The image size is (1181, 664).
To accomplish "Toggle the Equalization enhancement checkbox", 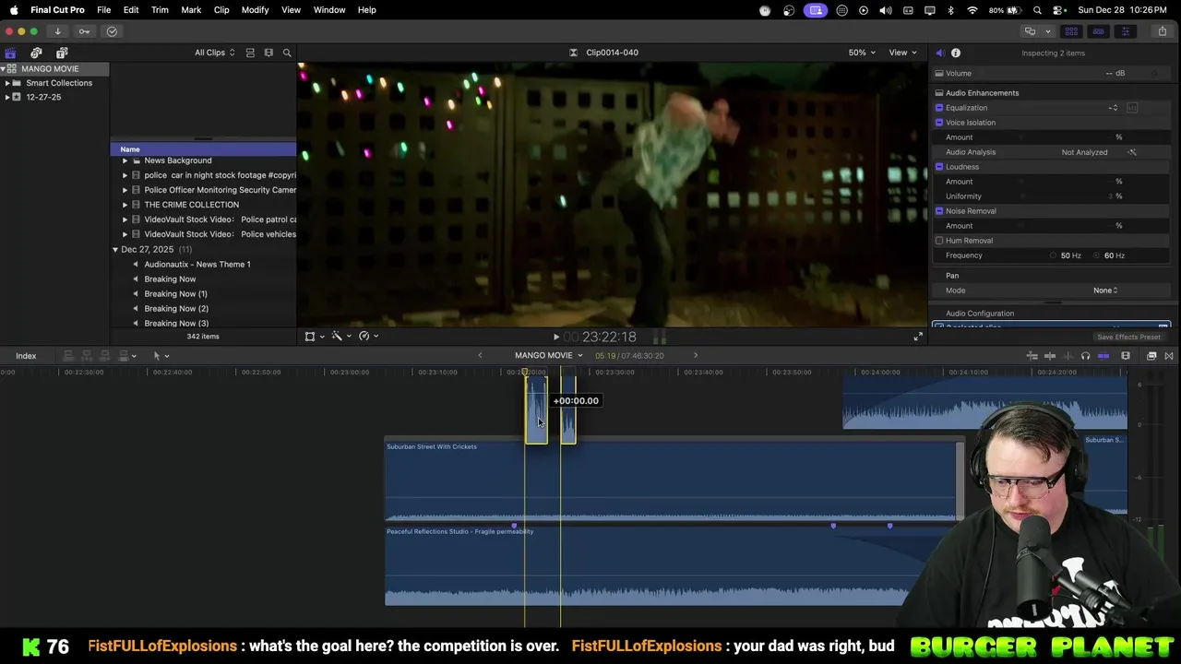I will coord(939,108).
